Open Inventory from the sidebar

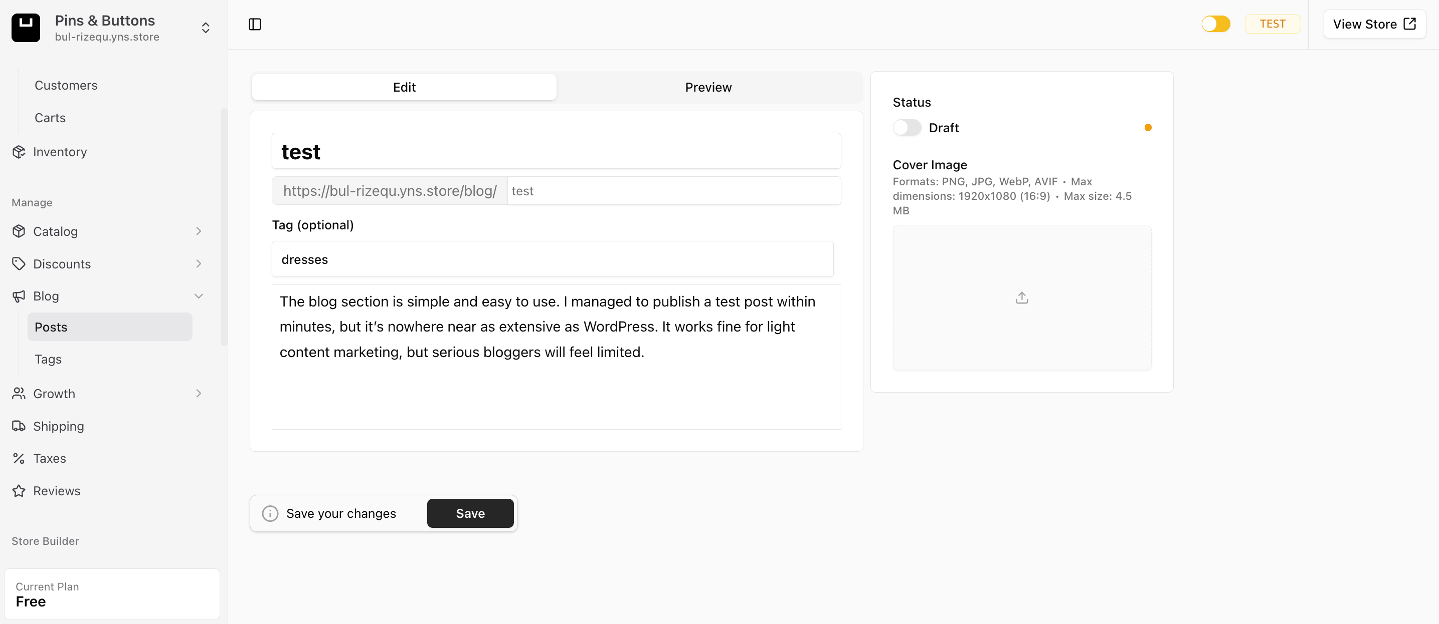[x=60, y=152]
